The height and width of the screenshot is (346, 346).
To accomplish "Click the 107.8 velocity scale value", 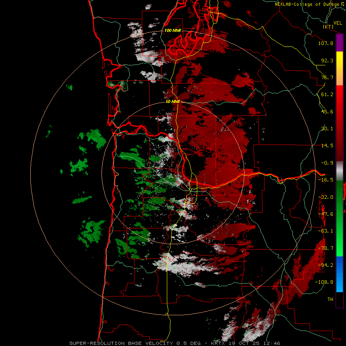I will click(326, 43).
